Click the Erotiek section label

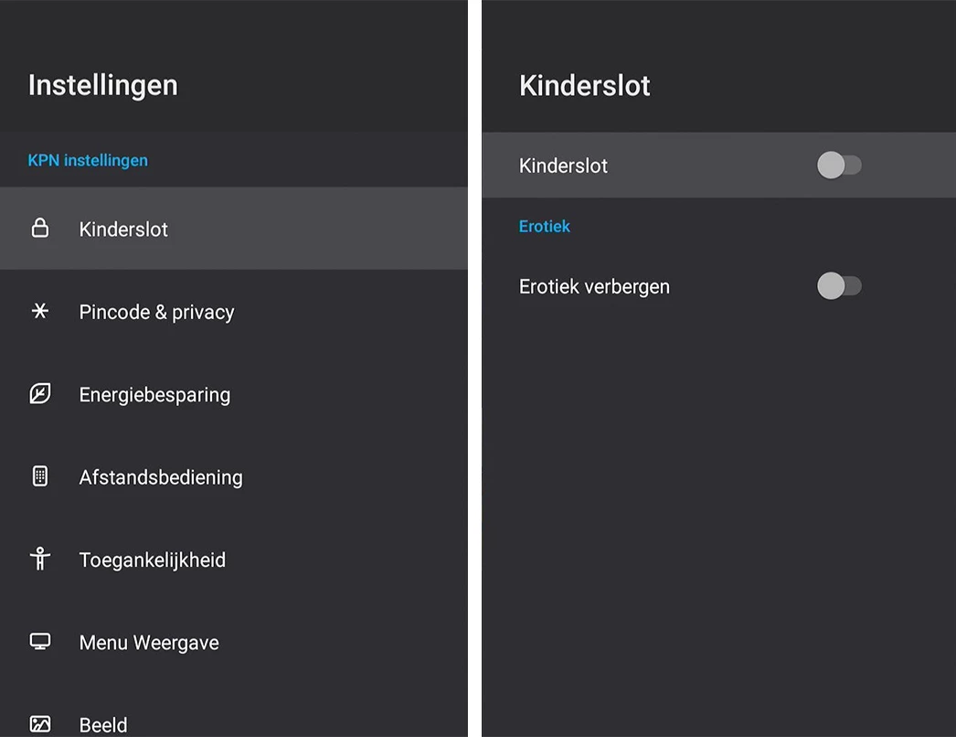(545, 226)
